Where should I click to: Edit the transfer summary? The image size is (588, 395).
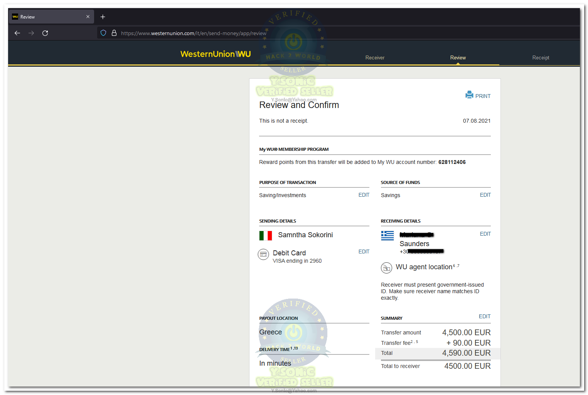tap(485, 317)
